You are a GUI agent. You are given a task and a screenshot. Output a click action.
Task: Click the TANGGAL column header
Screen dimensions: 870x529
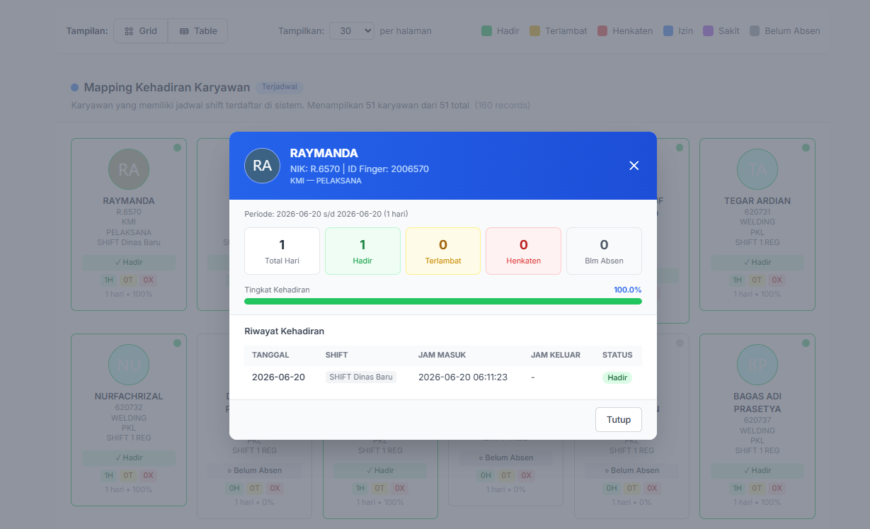pyautogui.click(x=270, y=355)
